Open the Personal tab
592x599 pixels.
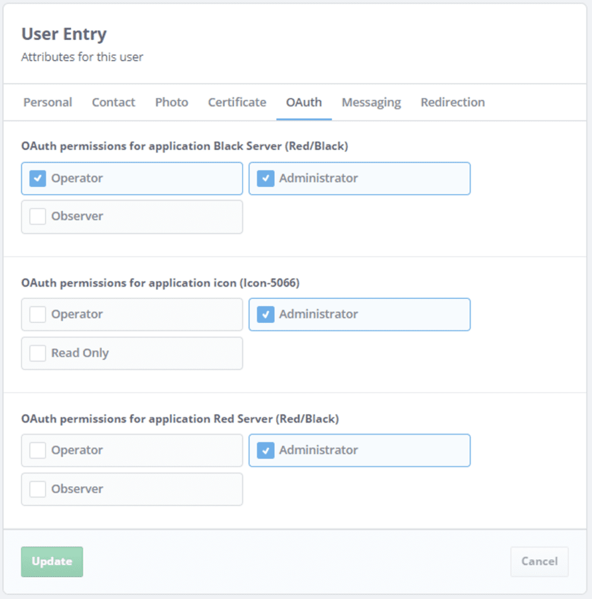pos(47,102)
